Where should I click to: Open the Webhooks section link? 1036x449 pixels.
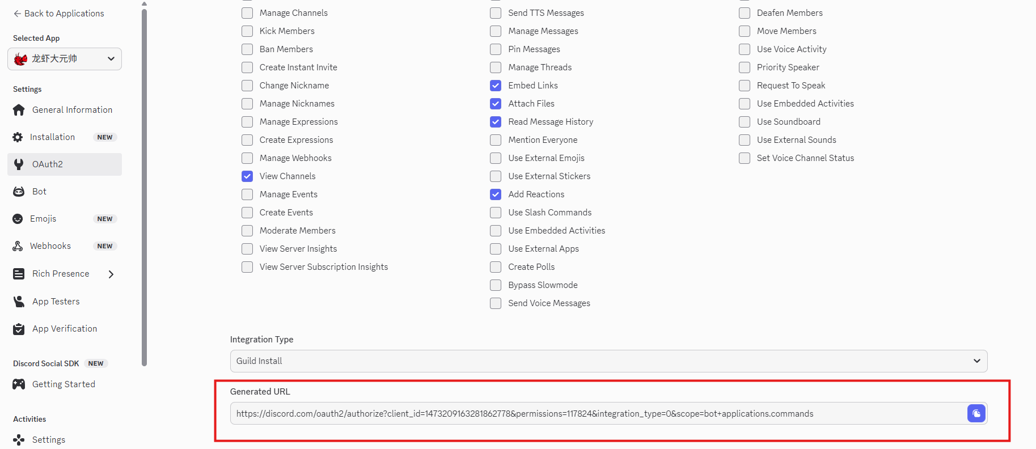65,246
